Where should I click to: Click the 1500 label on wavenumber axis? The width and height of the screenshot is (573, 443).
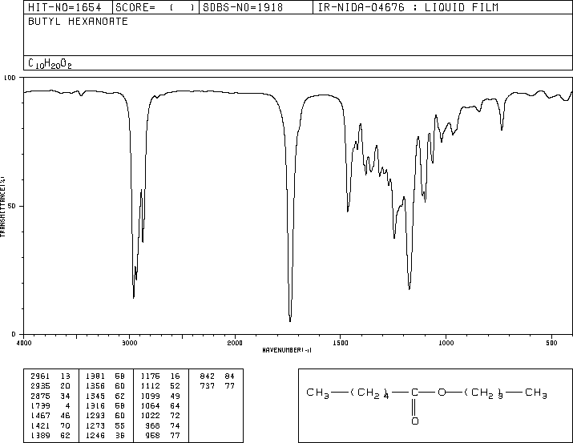341,343
